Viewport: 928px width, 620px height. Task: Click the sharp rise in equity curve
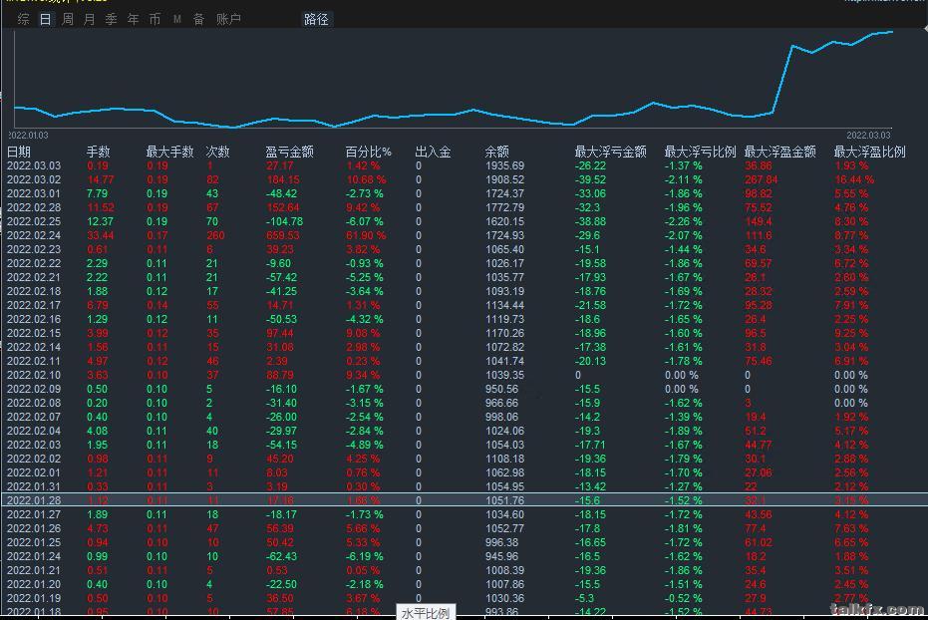pyautogui.click(x=782, y=80)
